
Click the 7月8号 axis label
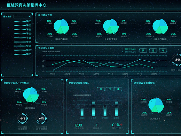154,74
